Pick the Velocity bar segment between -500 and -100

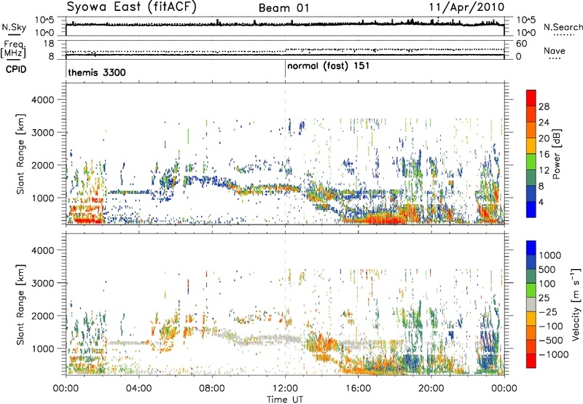(531, 333)
